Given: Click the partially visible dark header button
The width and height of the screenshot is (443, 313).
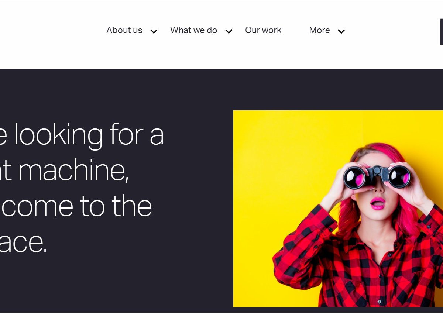Looking at the screenshot, I should click(x=442, y=32).
